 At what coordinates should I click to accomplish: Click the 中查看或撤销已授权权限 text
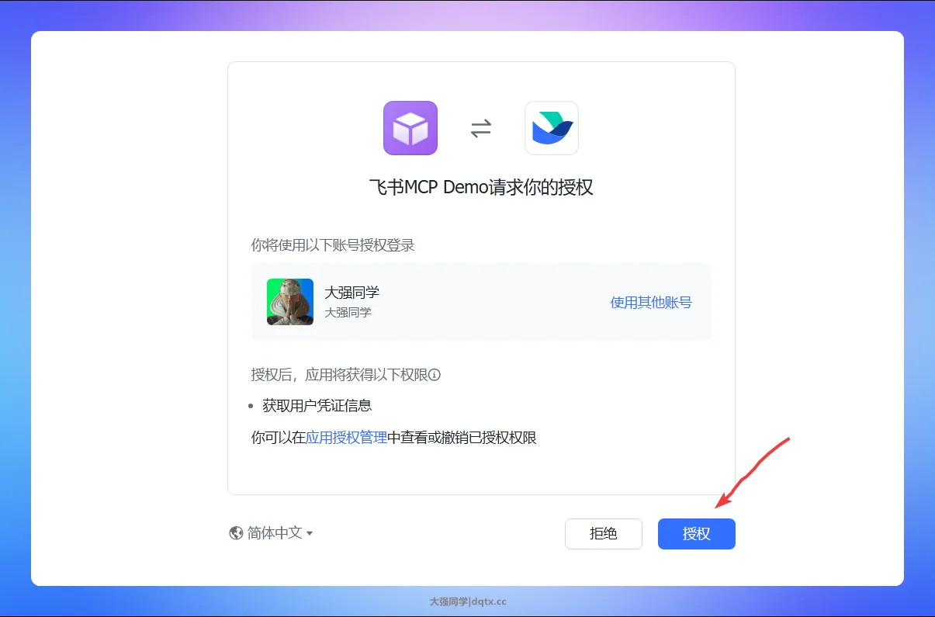pyautogui.click(x=462, y=438)
